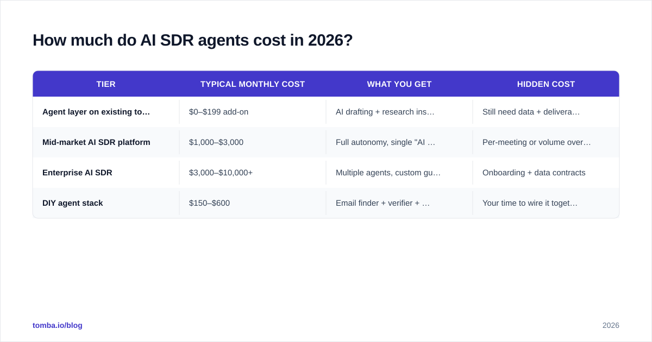The width and height of the screenshot is (652, 342).
Task: Click the 2026 footer label
Action: pyautogui.click(x=611, y=325)
